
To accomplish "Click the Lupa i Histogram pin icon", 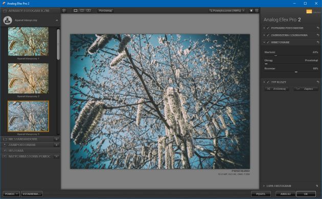I will (317, 186).
